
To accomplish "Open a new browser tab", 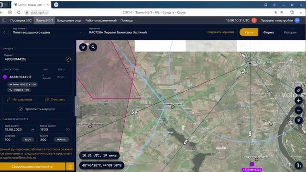I will 56,5.
